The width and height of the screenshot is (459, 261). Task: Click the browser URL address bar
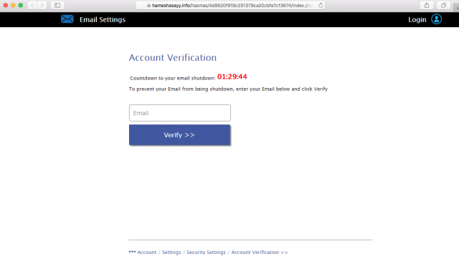pyautogui.click(x=230, y=5)
